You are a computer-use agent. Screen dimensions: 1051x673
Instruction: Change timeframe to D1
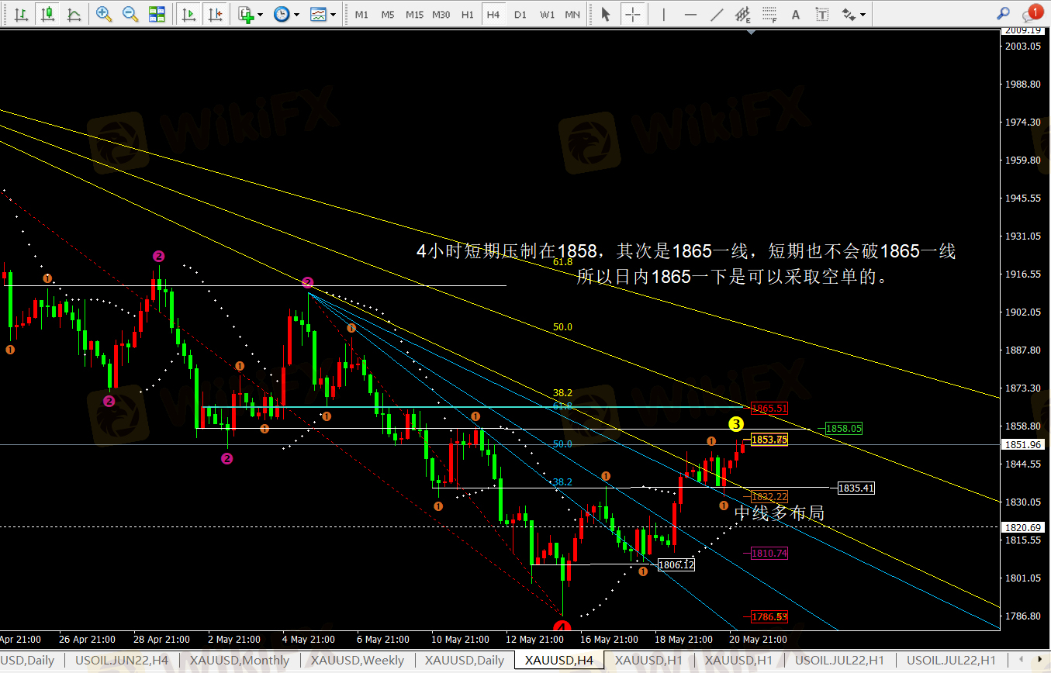pyautogui.click(x=520, y=14)
